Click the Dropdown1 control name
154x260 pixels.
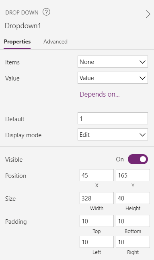click(x=23, y=26)
